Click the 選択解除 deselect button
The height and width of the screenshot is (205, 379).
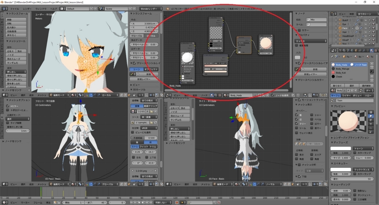[x=366, y=86]
